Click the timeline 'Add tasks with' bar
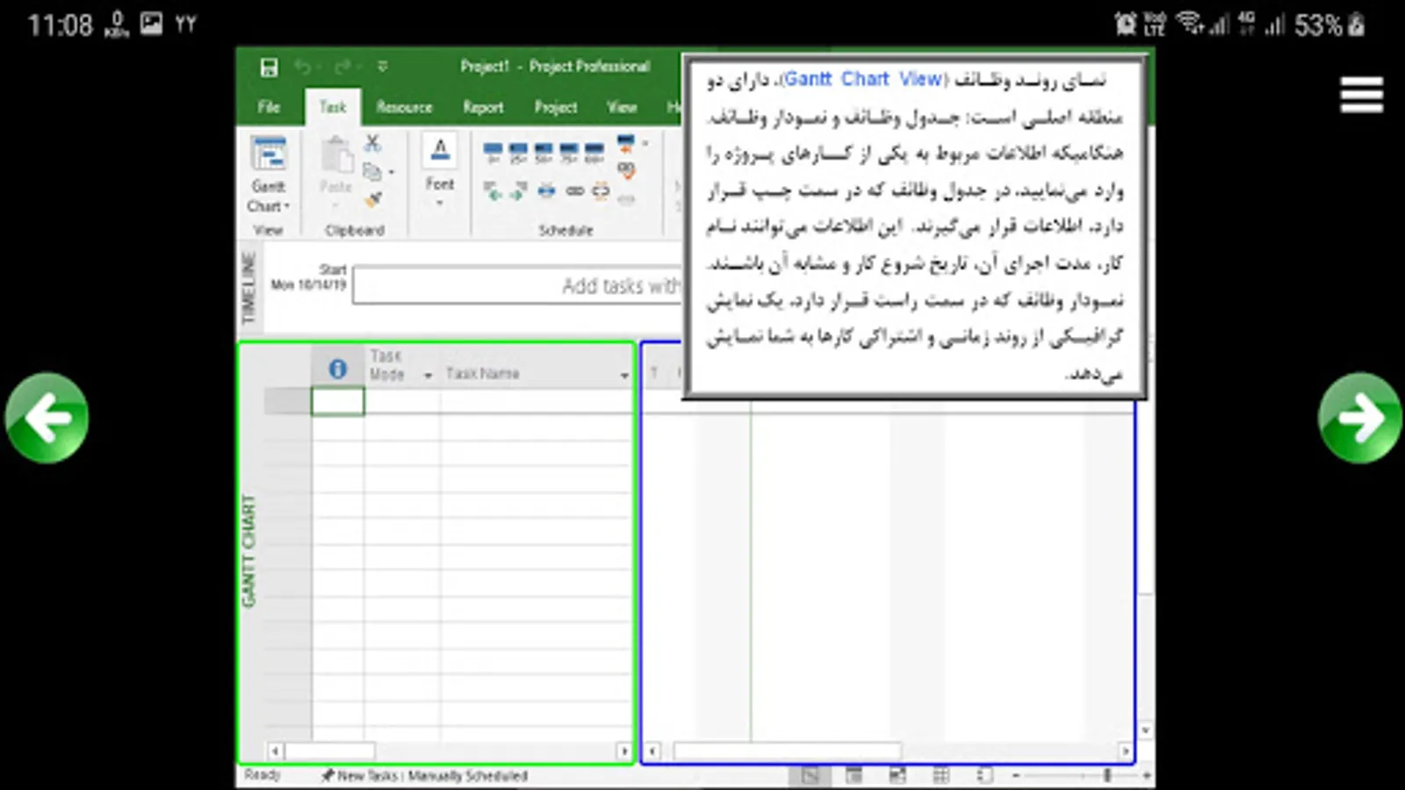Image resolution: width=1405 pixels, height=790 pixels. [517, 286]
